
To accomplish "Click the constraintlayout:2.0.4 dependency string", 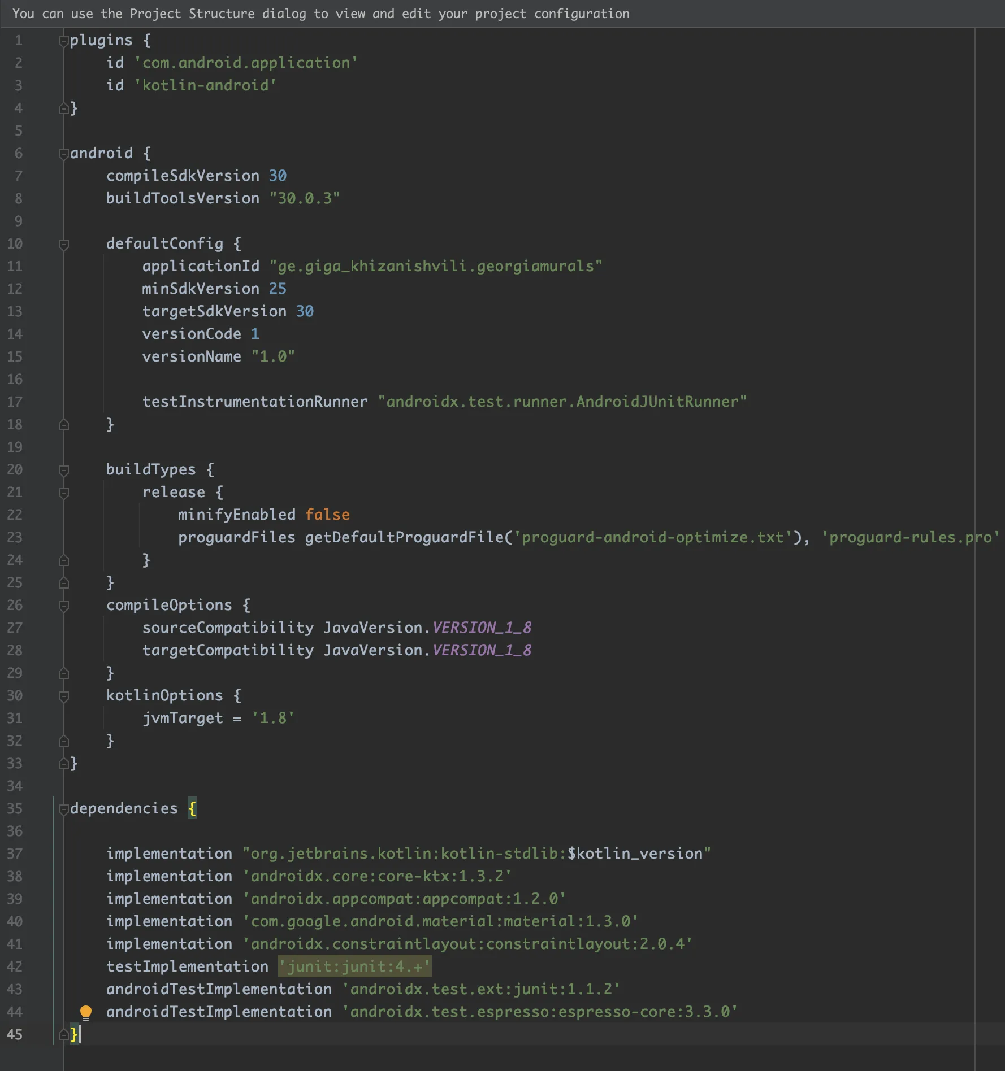I will [467, 944].
